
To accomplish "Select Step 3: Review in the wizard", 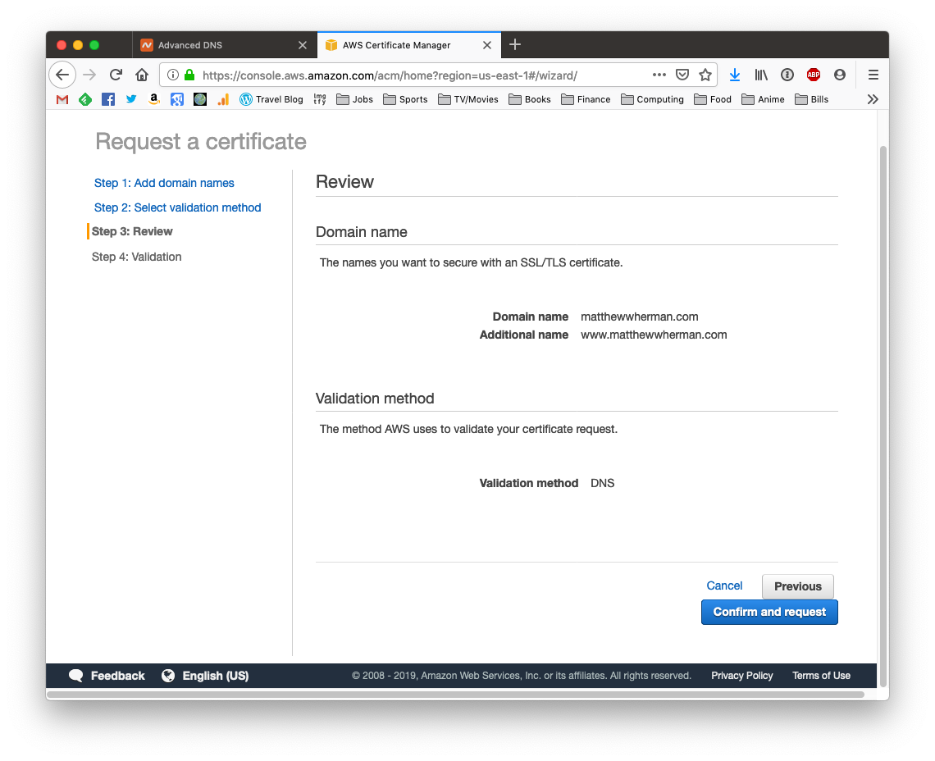I will [x=132, y=231].
